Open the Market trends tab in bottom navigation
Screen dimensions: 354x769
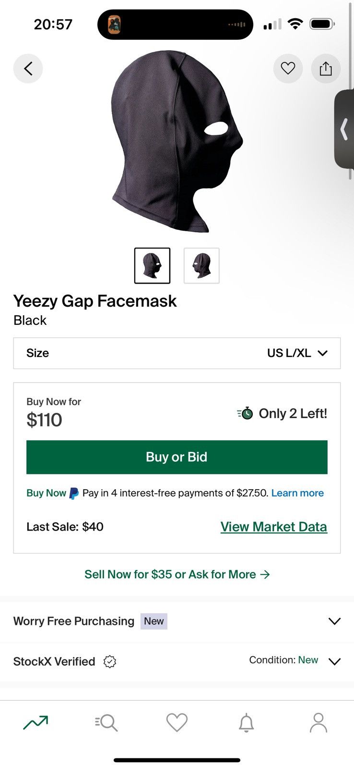[x=36, y=722]
